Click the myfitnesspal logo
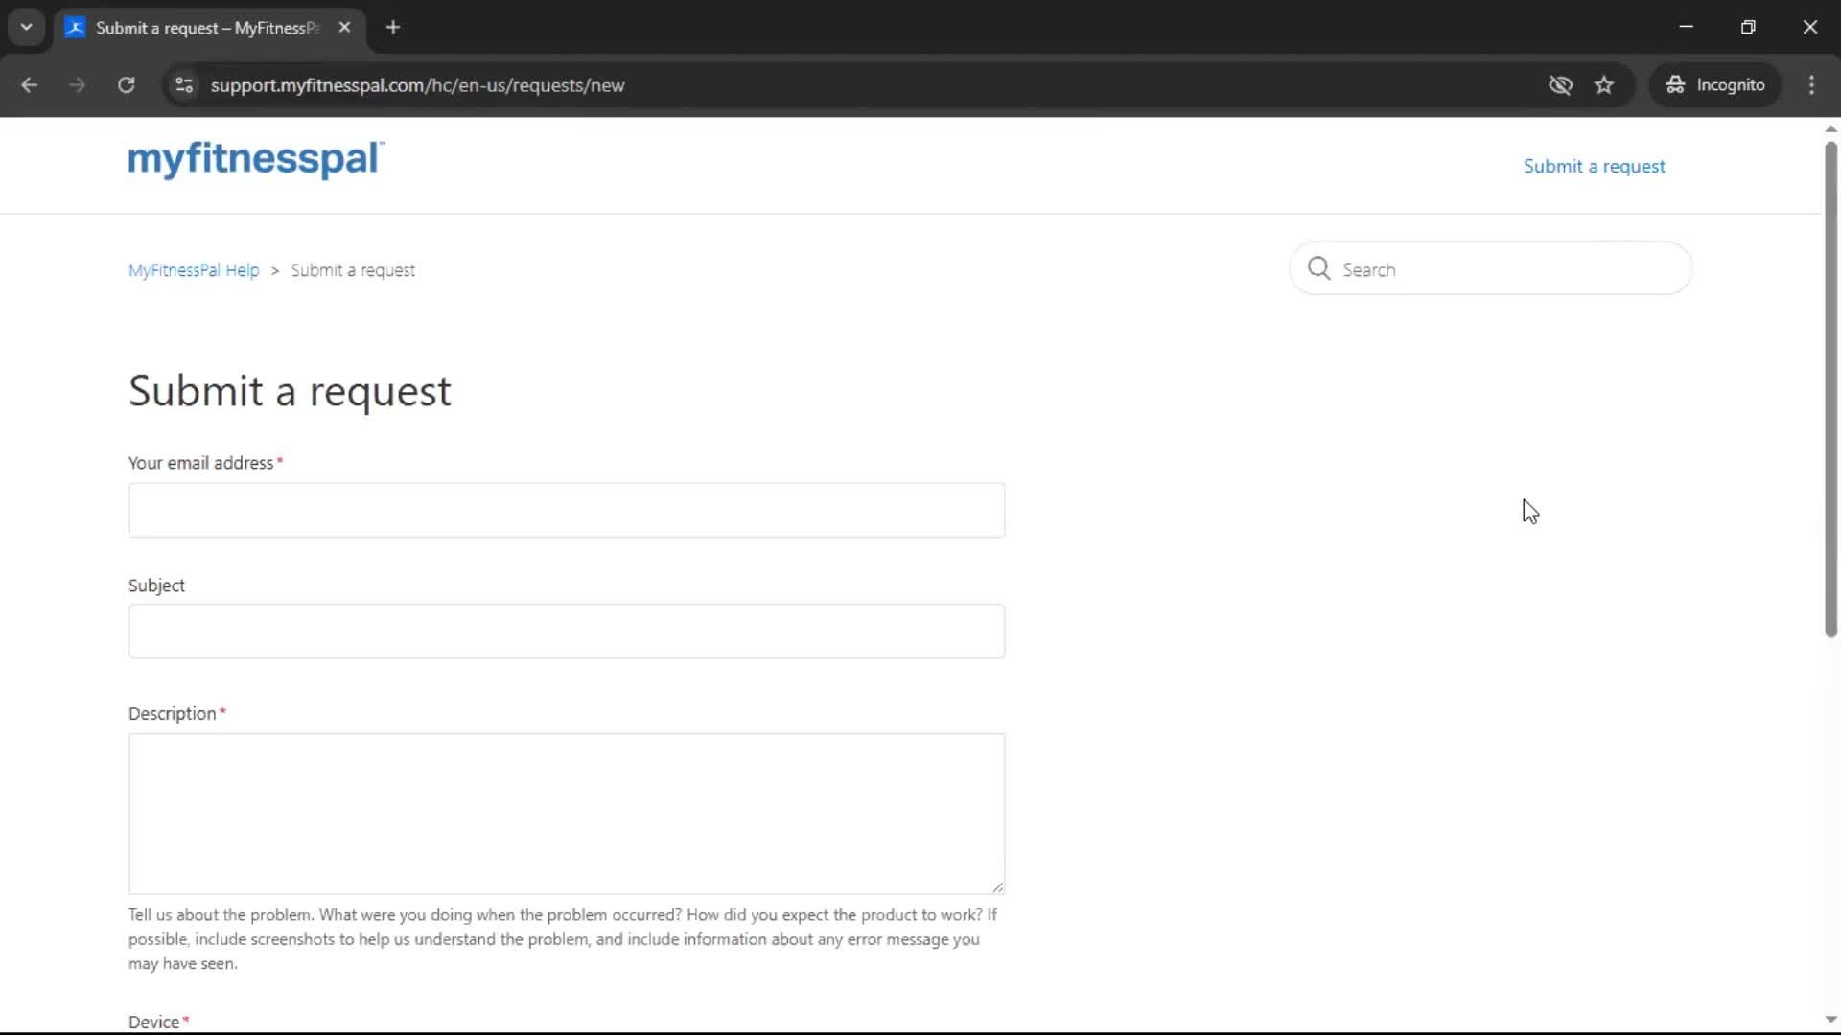Viewport: 1841px width, 1035px height. click(x=256, y=160)
